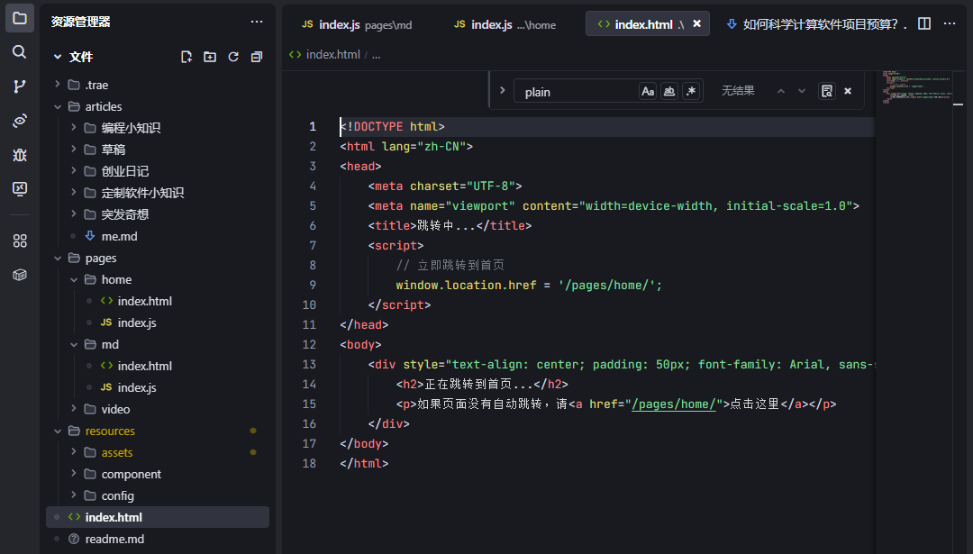This screenshot has height=554, width=973.
Task: Expand the 草稿 folder
Action: pyautogui.click(x=74, y=150)
